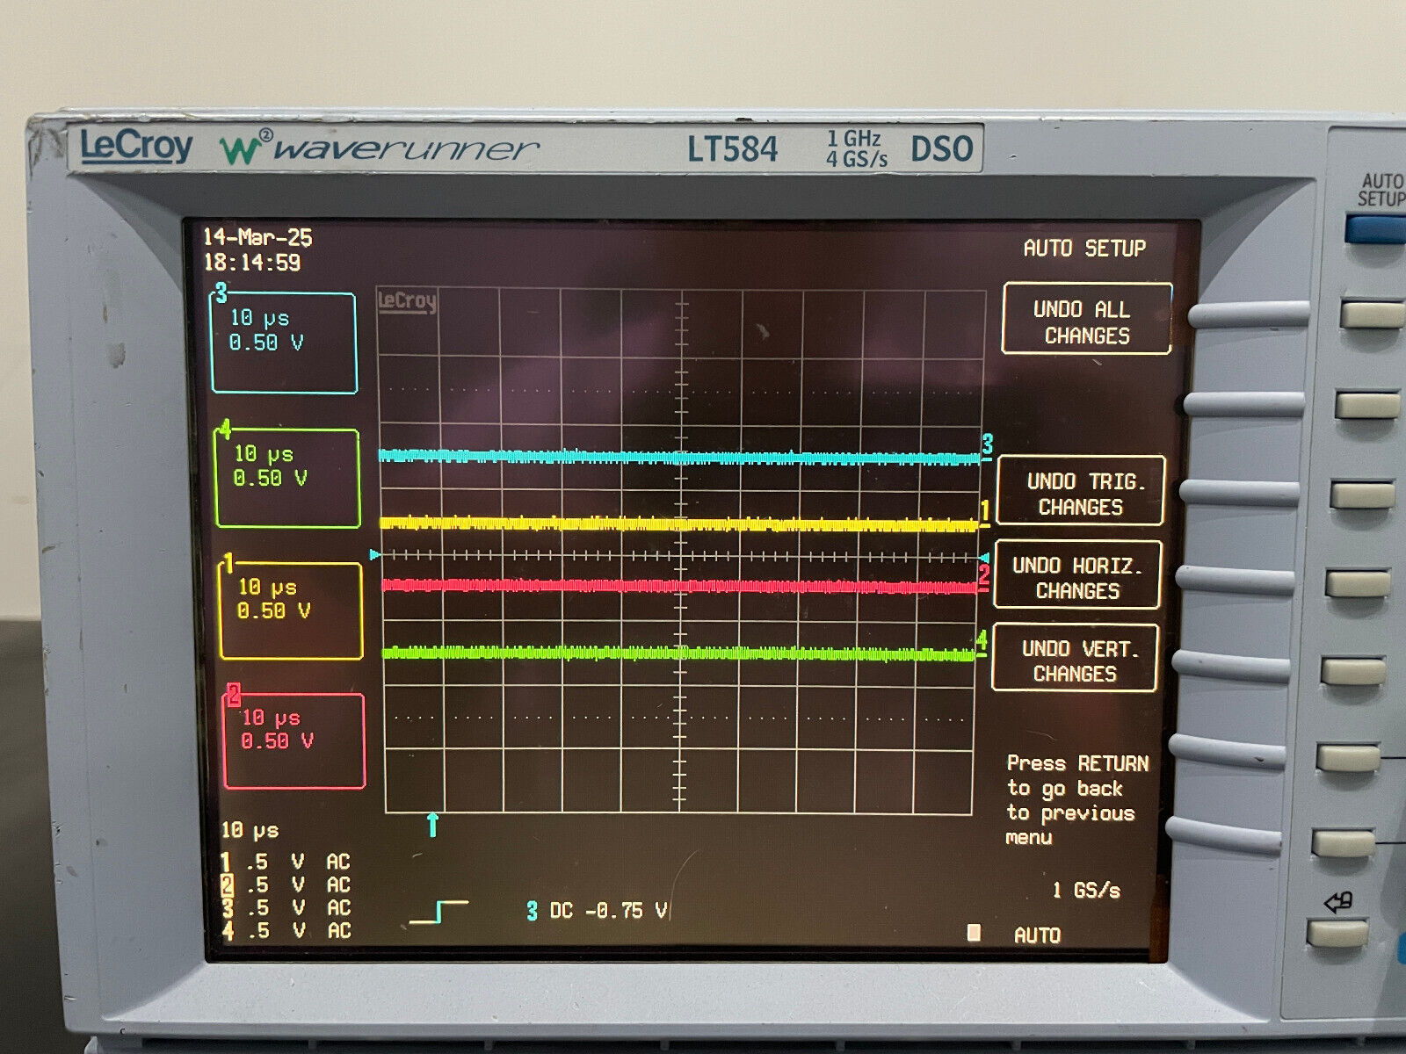Select UNDO HORIZ. CHANGES option

(x=1077, y=574)
